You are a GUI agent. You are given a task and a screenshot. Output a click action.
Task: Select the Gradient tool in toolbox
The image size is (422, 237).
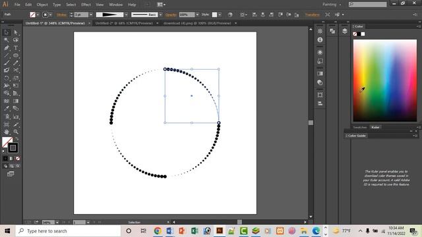point(16,101)
